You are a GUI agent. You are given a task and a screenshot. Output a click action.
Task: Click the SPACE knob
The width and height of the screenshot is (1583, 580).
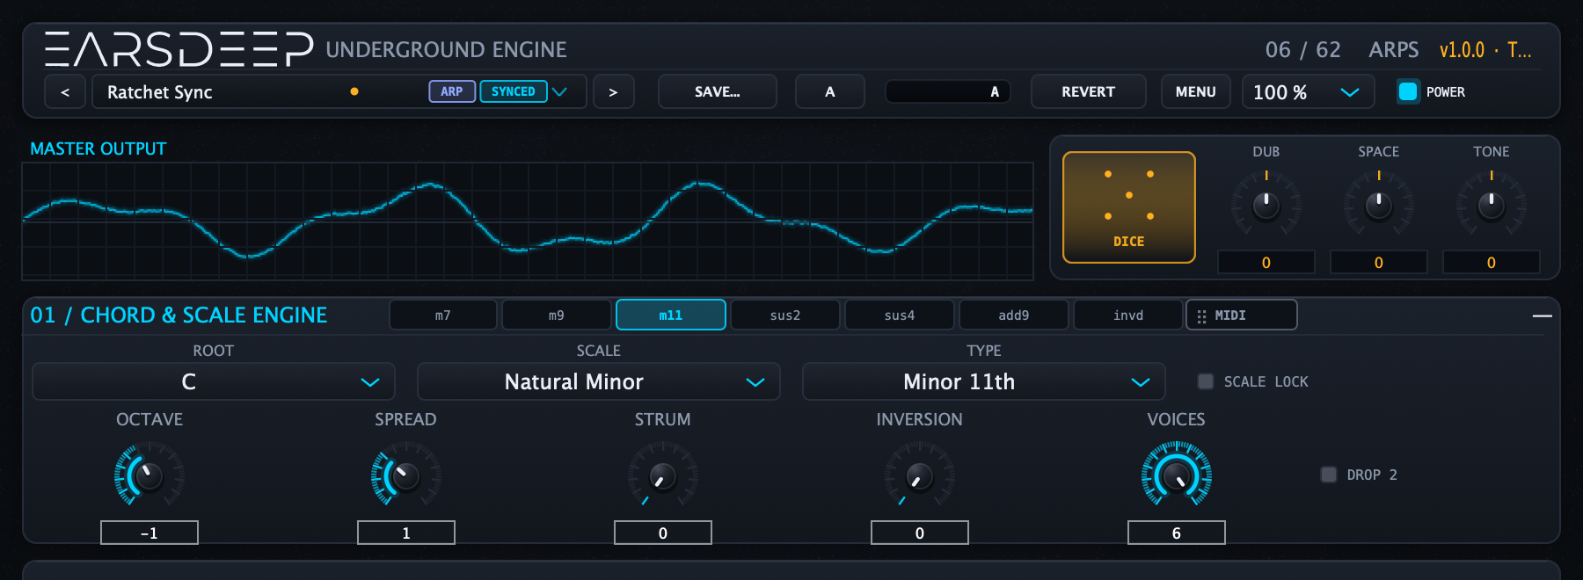[1379, 205]
